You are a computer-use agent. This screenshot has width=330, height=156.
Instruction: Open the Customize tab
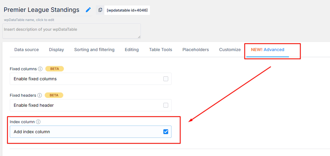[230, 50]
